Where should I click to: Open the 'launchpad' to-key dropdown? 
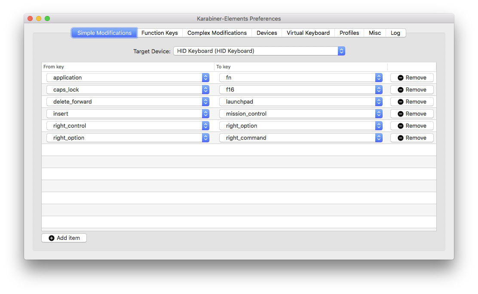pyautogui.click(x=301, y=101)
